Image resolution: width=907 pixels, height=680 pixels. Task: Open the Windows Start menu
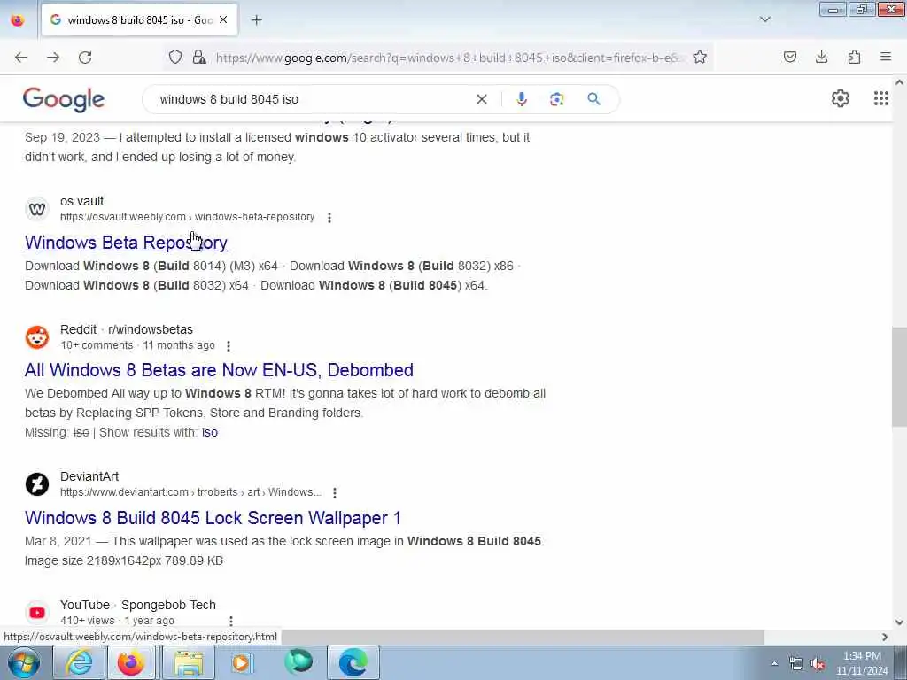click(23, 662)
